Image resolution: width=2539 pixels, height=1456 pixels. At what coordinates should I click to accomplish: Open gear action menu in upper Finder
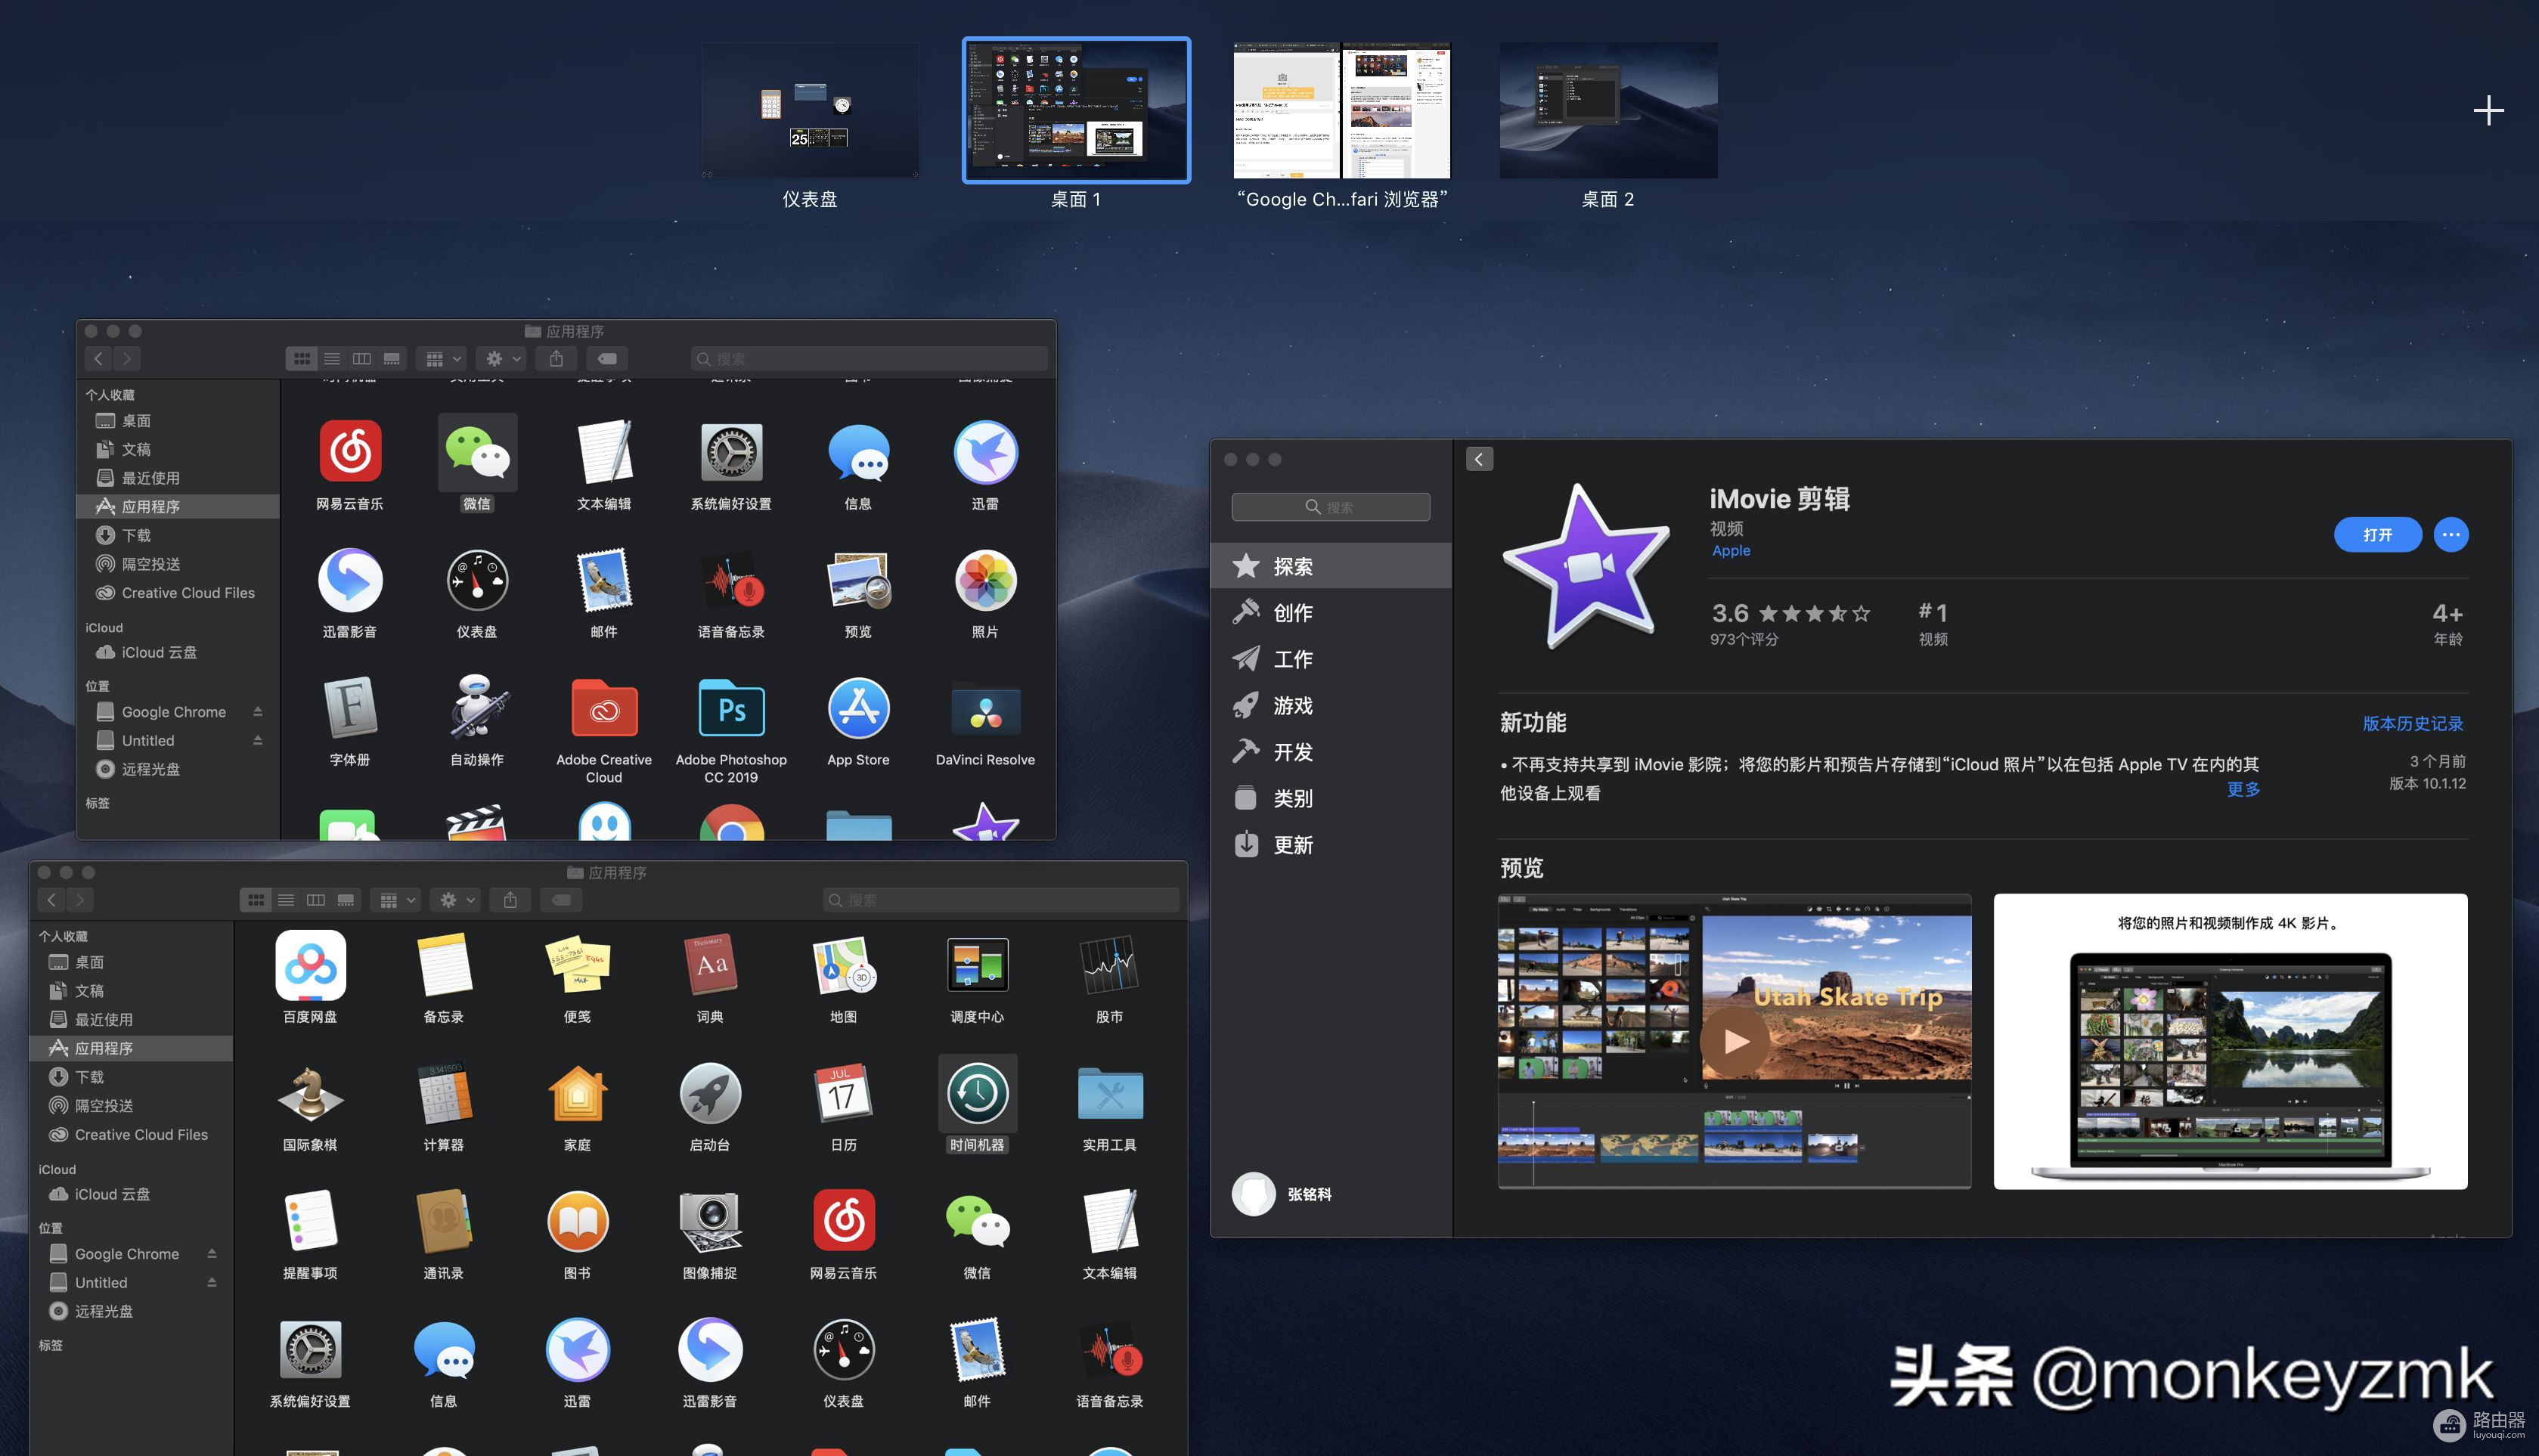click(x=502, y=358)
